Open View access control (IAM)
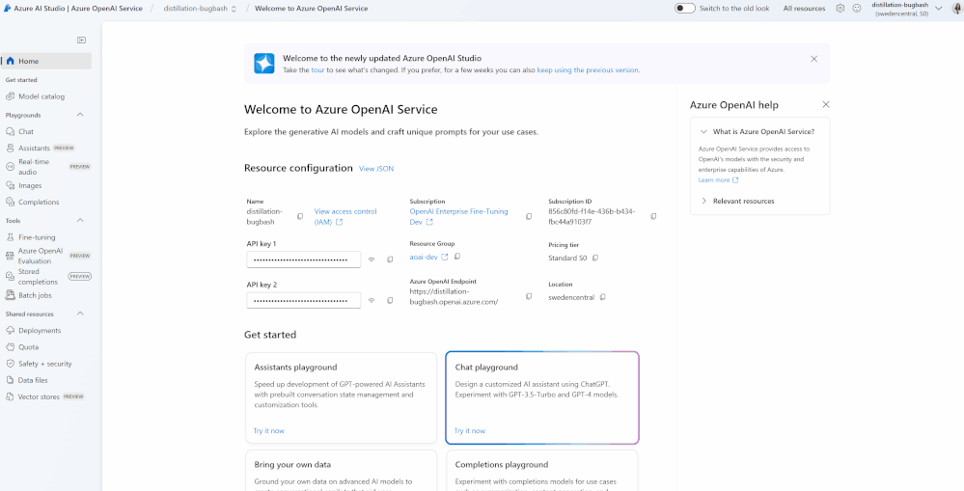This screenshot has height=491, width=964. tap(345, 216)
